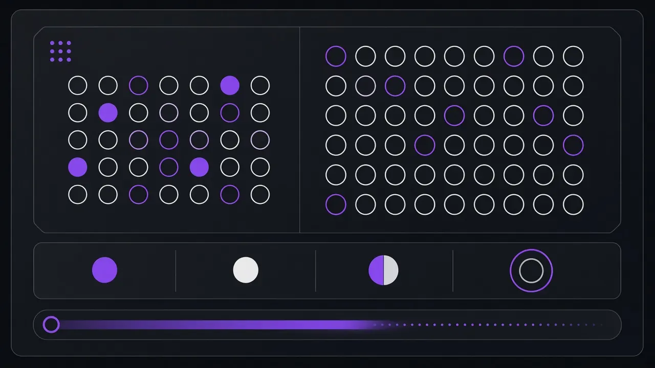Click top-left white circle of left grid
The image size is (655, 368).
[x=78, y=85]
